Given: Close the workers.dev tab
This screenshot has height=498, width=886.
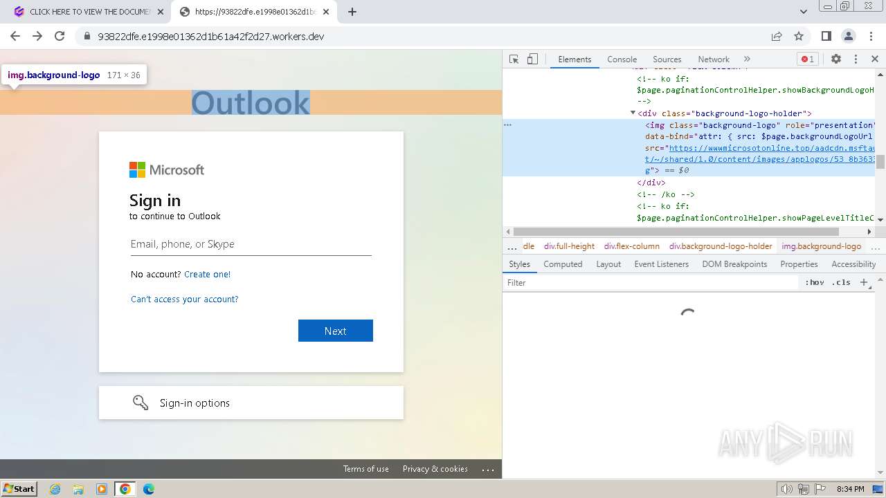Looking at the screenshot, I should tap(327, 12).
